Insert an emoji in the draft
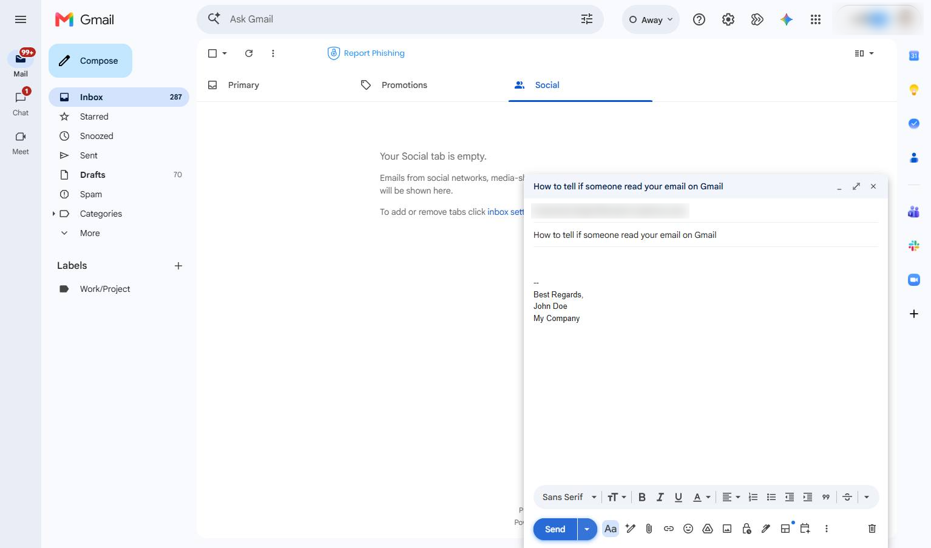 (x=688, y=529)
